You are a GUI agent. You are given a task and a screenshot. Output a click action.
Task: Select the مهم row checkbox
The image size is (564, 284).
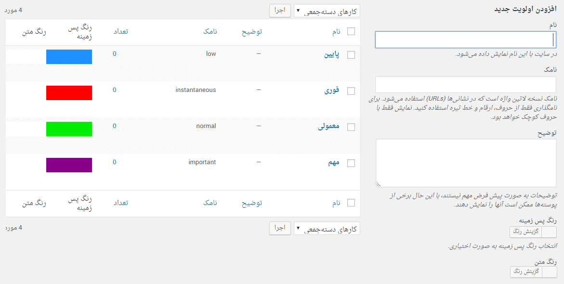(x=351, y=163)
